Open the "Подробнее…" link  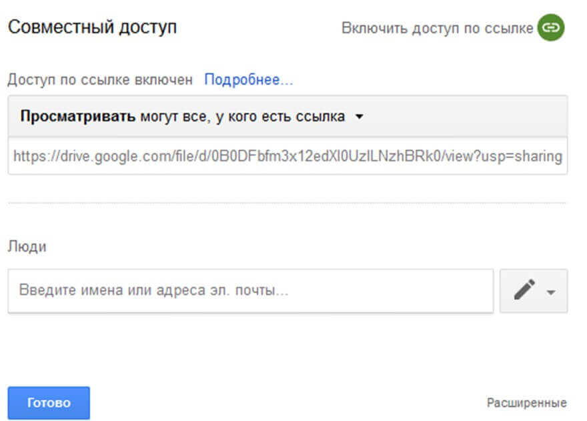248,80
